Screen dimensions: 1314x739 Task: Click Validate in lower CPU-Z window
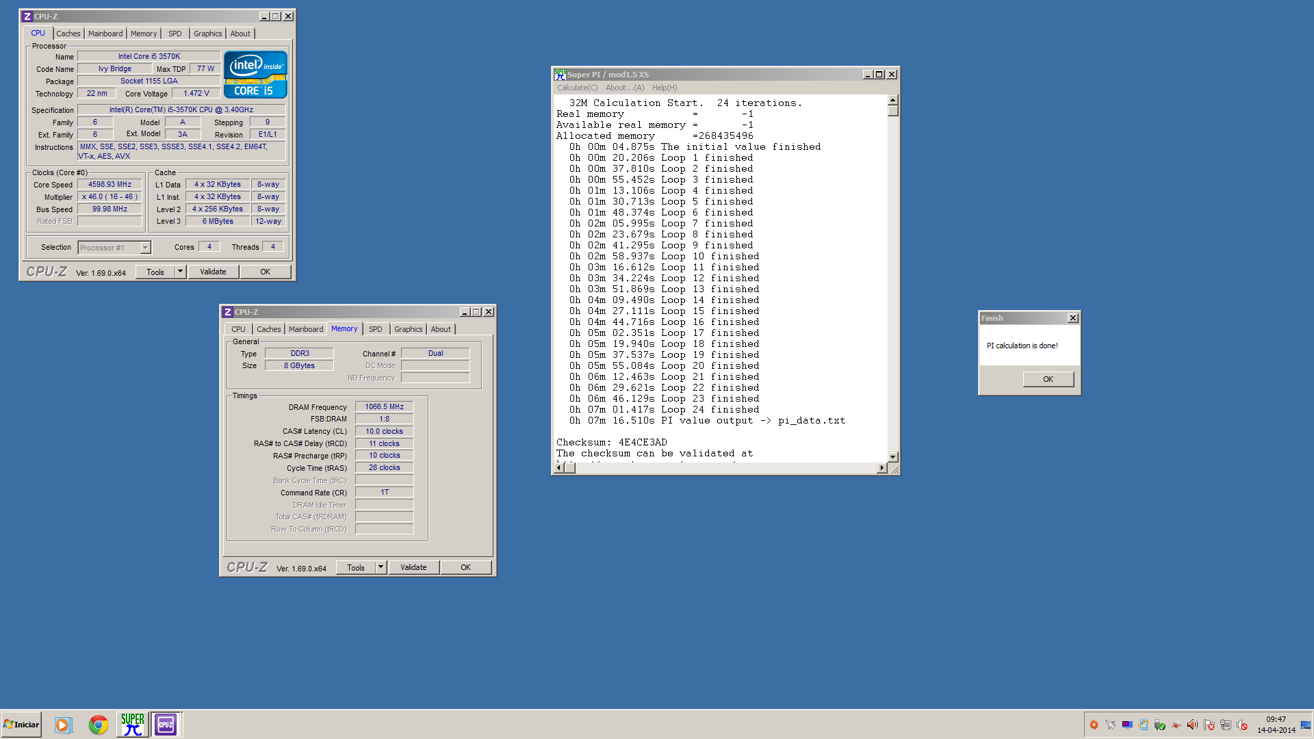(413, 567)
